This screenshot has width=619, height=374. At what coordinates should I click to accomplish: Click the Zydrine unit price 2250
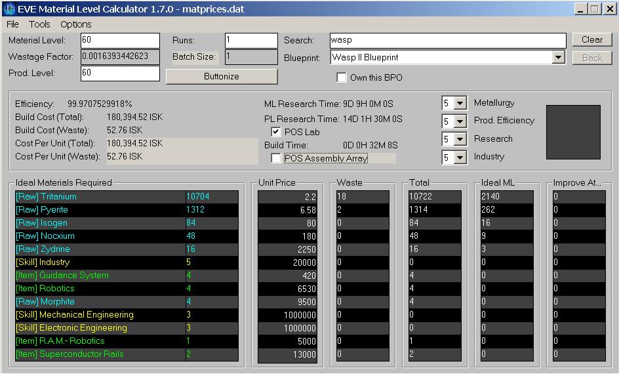pos(307,249)
